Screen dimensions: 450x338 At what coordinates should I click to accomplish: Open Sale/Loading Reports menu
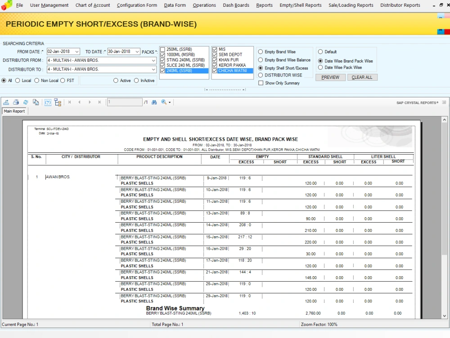pos(351,5)
